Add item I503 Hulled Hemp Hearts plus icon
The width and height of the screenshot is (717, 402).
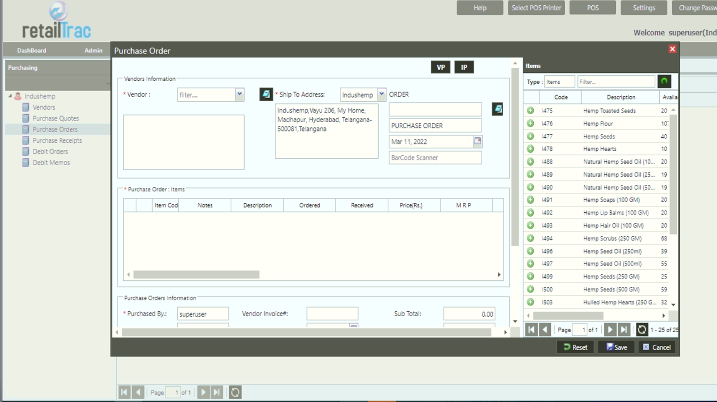click(530, 302)
